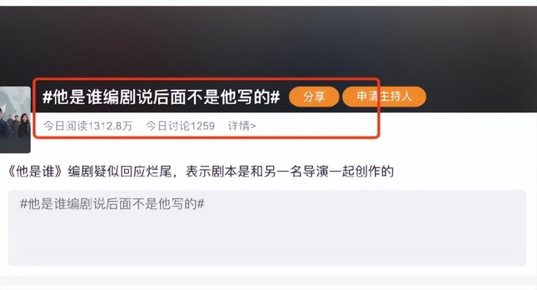Click the description sentence about 编剧疑似回应烂尾
This screenshot has width=537, height=290.
point(201,171)
